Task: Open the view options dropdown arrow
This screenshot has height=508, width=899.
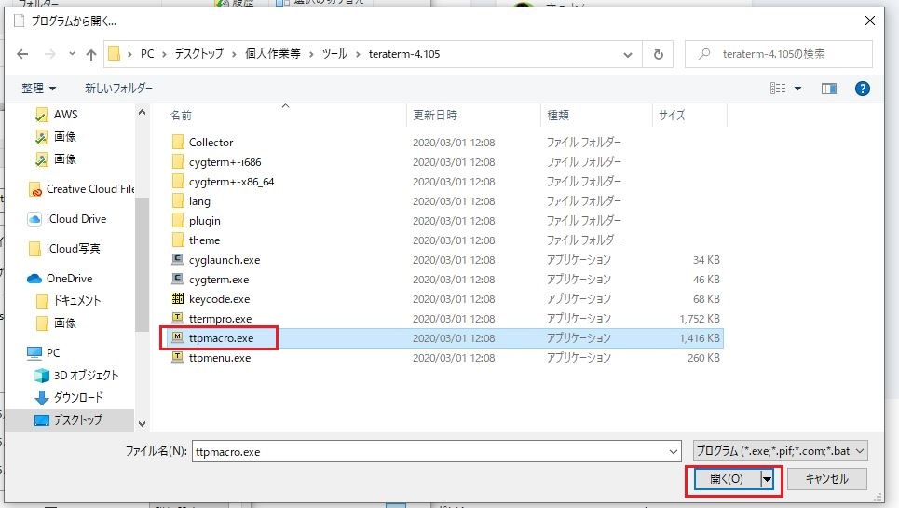Action: (x=797, y=89)
